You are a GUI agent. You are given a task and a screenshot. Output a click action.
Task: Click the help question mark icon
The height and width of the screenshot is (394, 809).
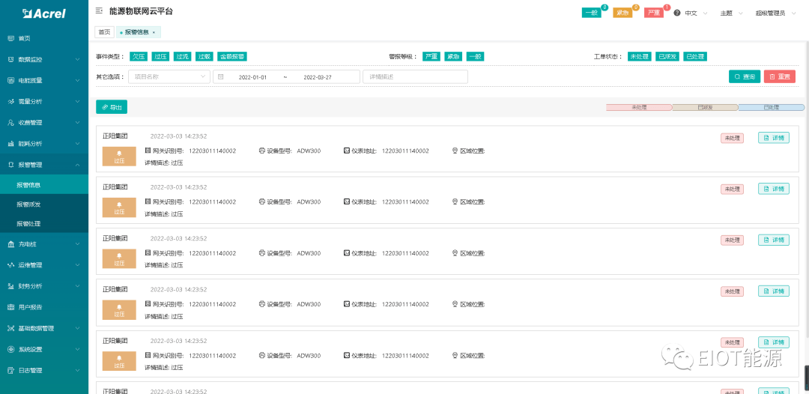click(677, 13)
